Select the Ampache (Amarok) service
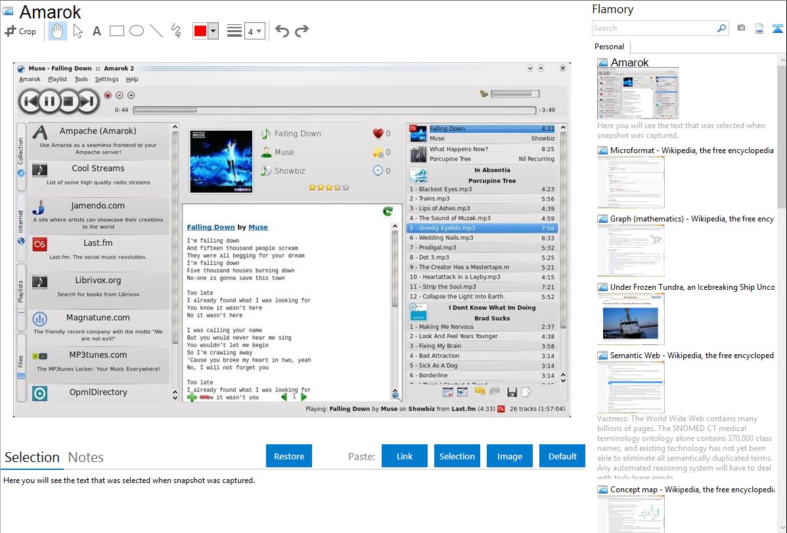This screenshot has width=787, height=533. (x=99, y=142)
